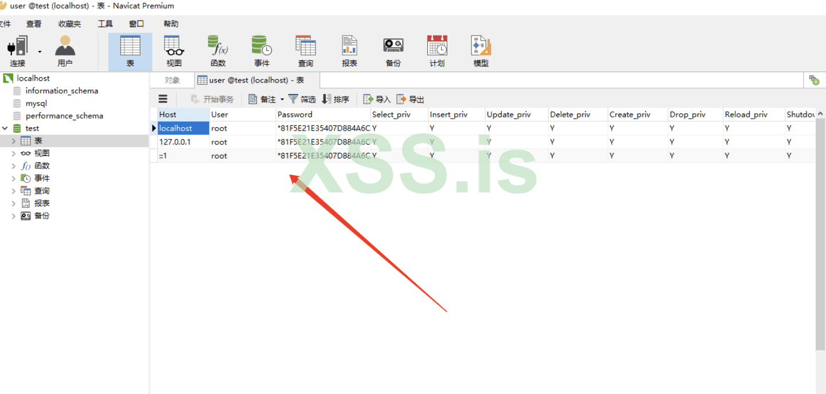This screenshot has width=826, height=394.
Task: Open the 窗口 menu
Action: click(x=137, y=23)
